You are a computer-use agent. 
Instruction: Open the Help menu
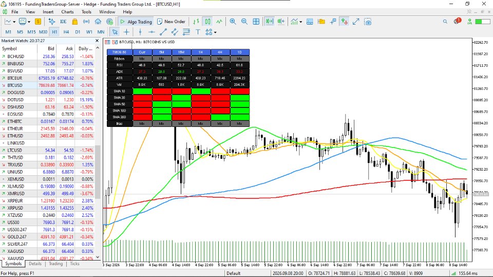click(127, 12)
